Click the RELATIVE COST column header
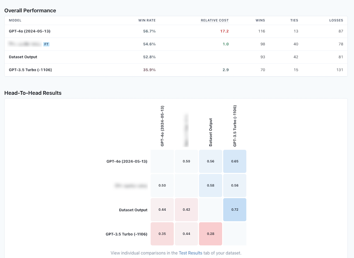Image resolution: width=354 pixels, height=258 pixels. click(215, 20)
